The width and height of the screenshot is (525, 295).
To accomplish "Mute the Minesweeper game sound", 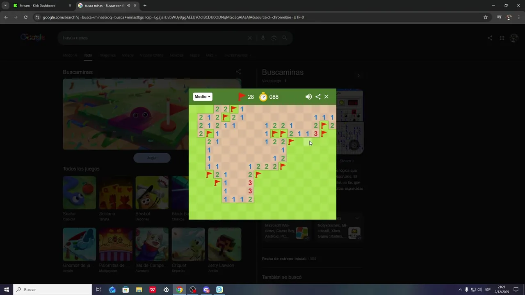I will (308, 97).
